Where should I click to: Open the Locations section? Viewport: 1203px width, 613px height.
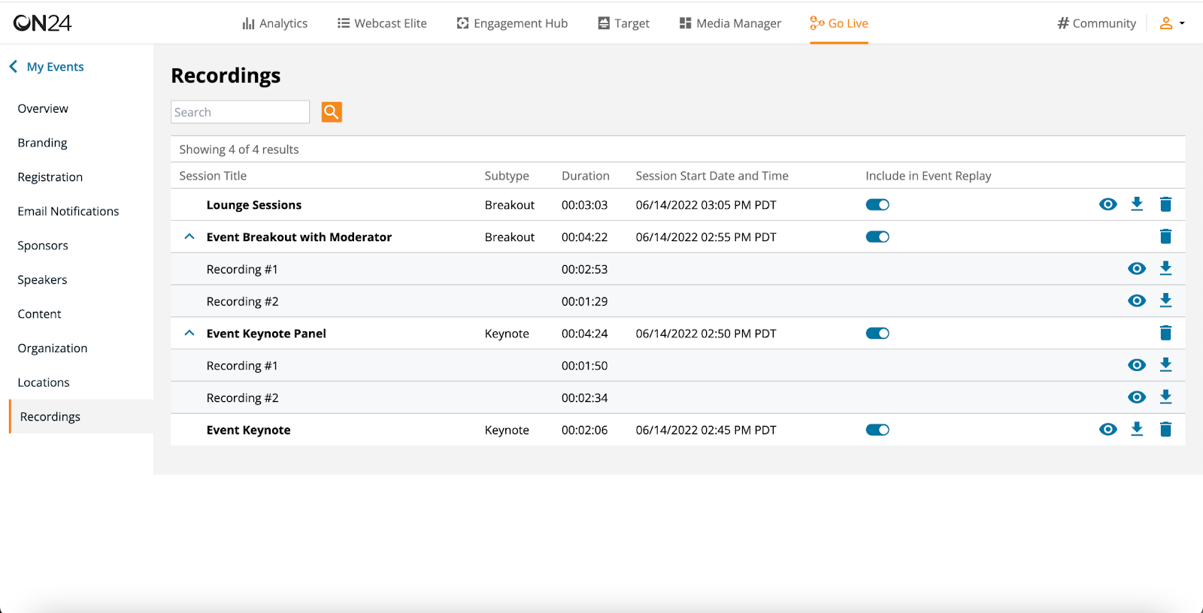coord(44,382)
